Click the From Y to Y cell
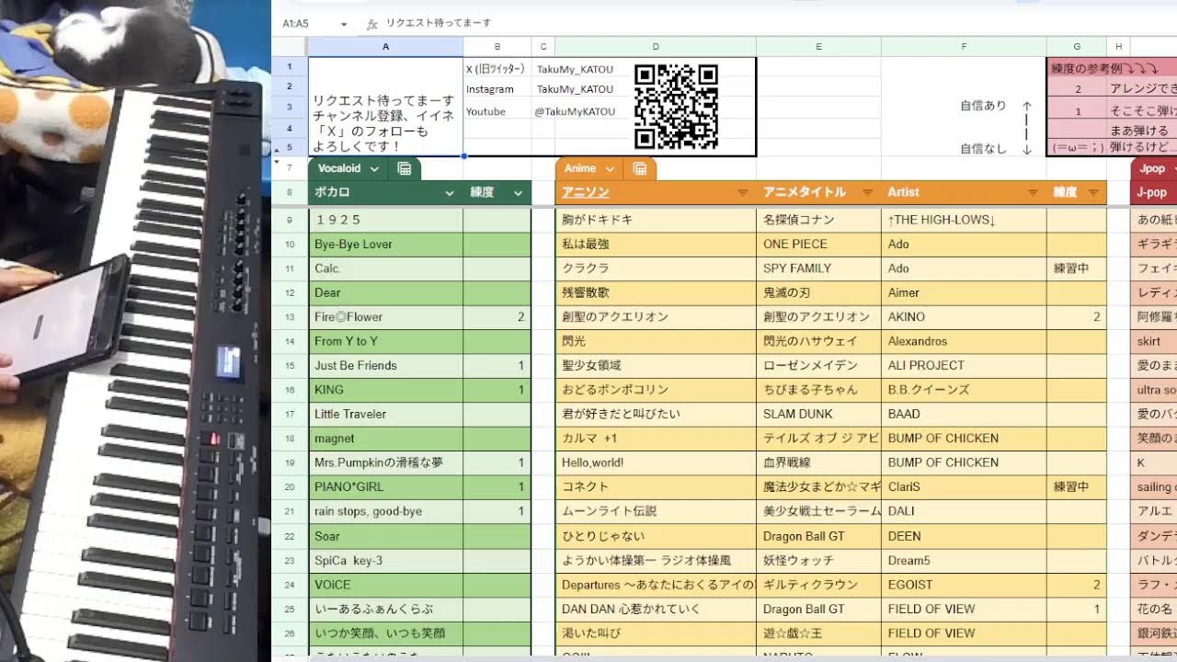The height and width of the screenshot is (662, 1177). [385, 341]
